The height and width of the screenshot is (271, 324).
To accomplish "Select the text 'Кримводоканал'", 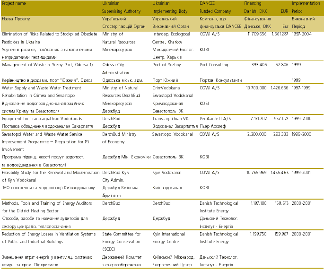I will (167, 103).
